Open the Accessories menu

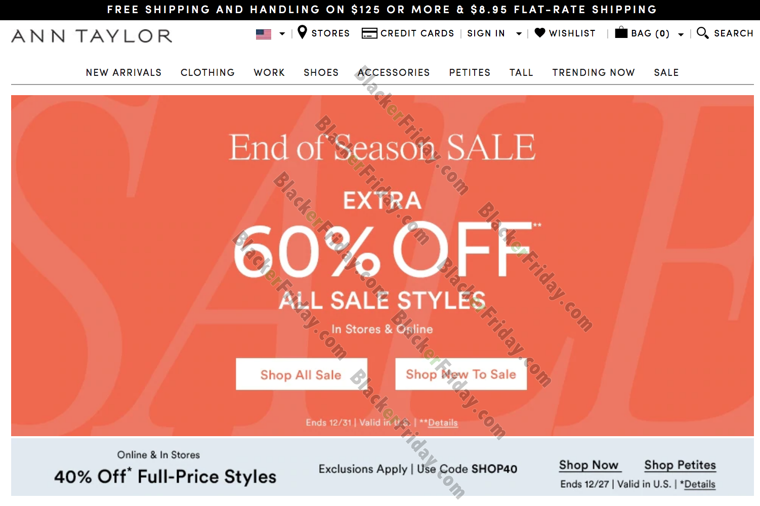(x=394, y=72)
